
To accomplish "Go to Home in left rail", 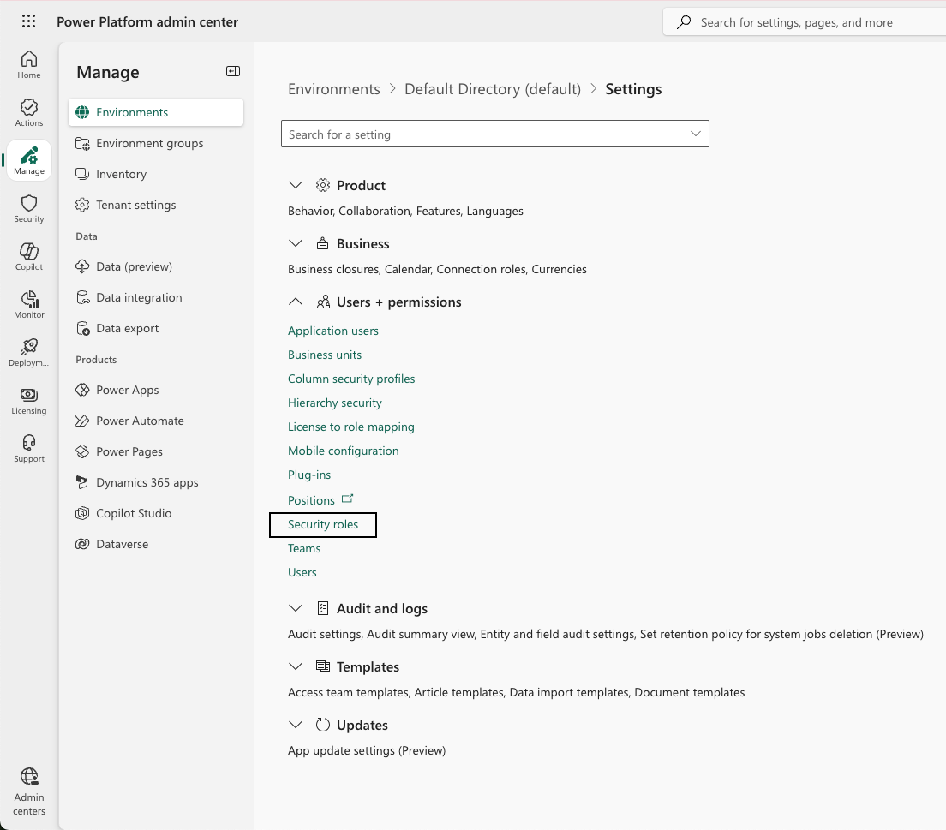I will tap(29, 64).
